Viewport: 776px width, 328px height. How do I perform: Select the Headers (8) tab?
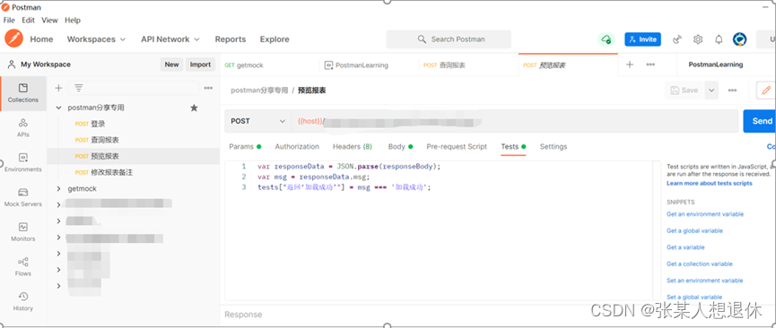click(353, 146)
